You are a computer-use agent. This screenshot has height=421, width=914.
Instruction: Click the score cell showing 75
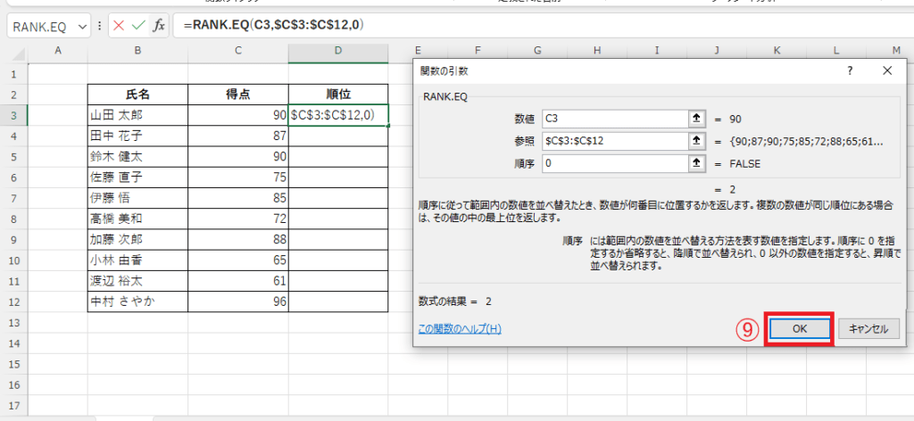click(237, 177)
